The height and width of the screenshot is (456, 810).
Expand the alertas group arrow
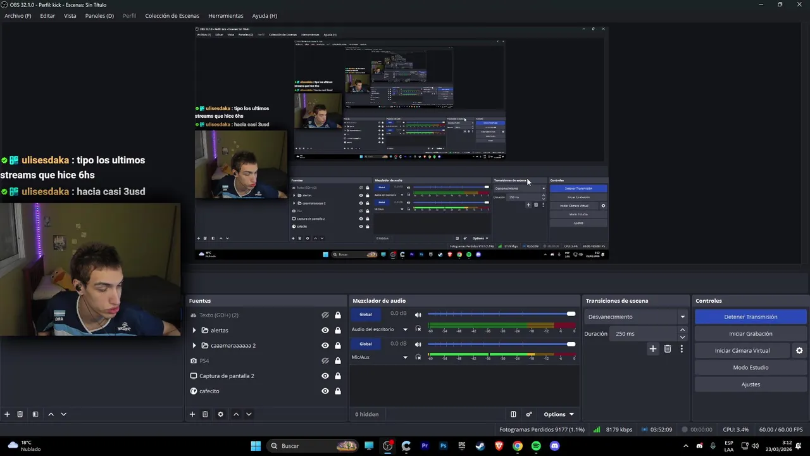pyautogui.click(x=194, y=330)
